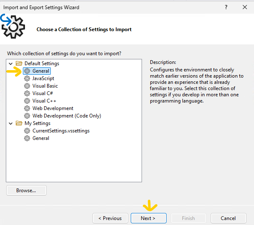Screen dimensions: 254x225
Task: Select the Visual Basic settings collection
Action: click(x=45, y=86)
